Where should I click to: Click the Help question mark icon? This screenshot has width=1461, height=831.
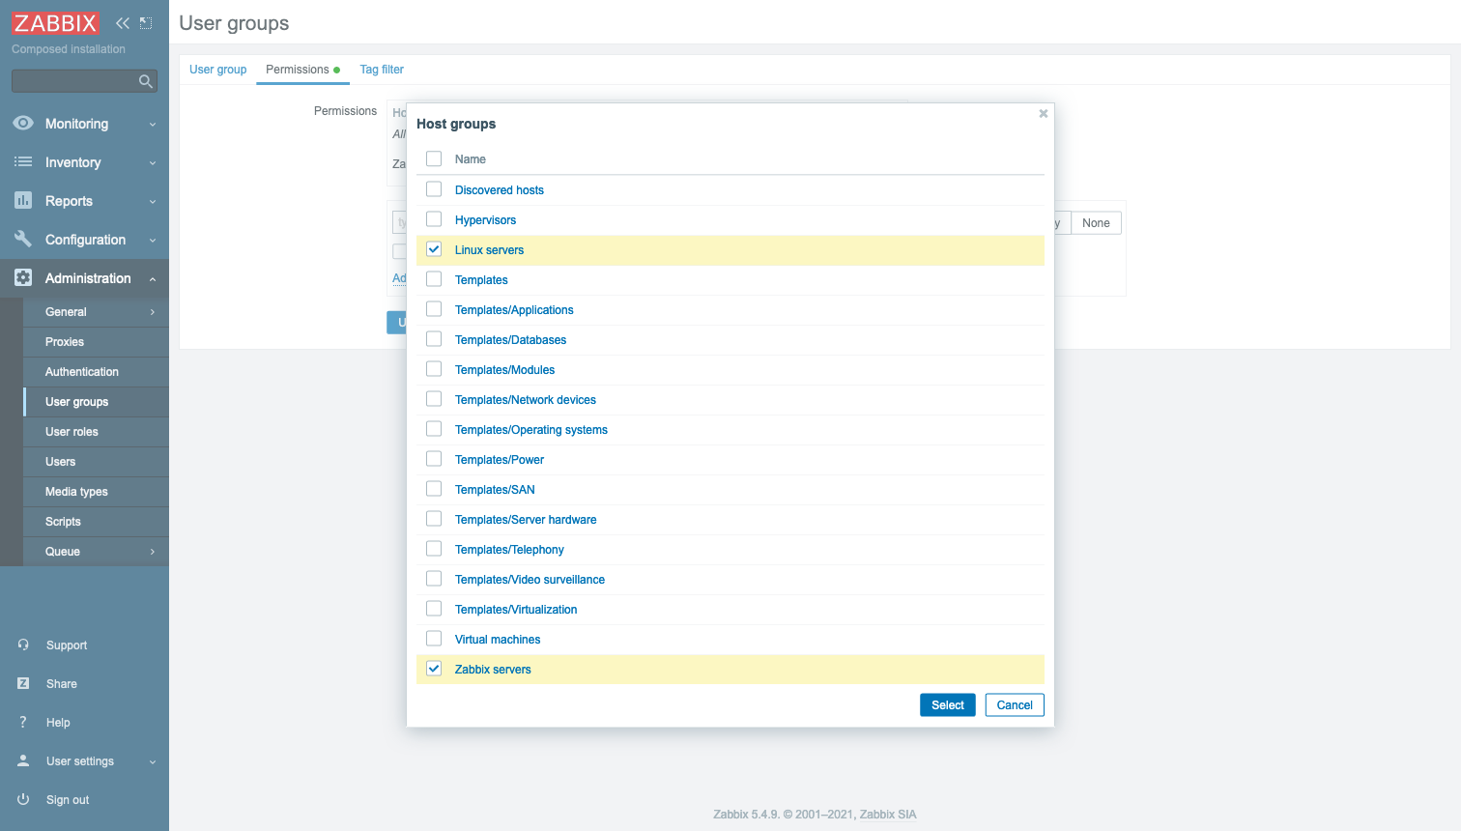[23, 722]
